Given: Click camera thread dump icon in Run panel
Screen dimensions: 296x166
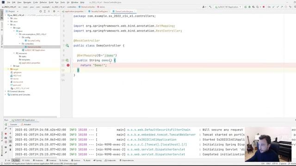Looking at the screenshot, I should coord(6,138).
